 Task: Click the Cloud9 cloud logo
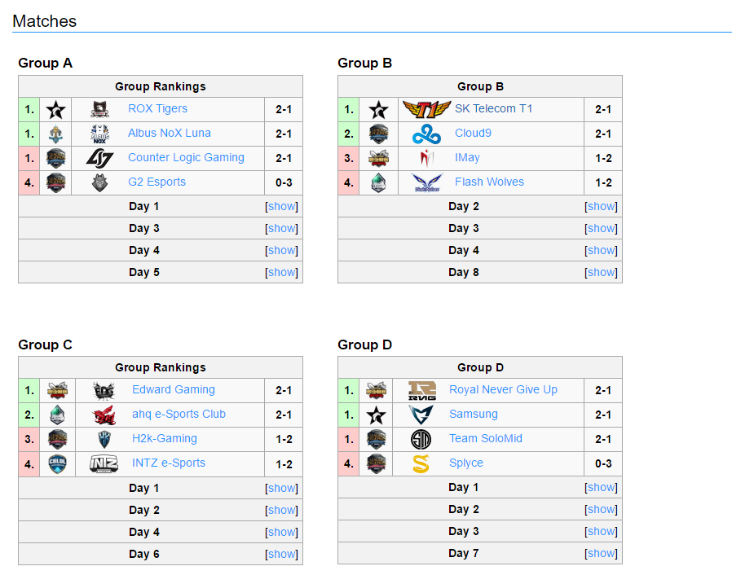[426, 134]
